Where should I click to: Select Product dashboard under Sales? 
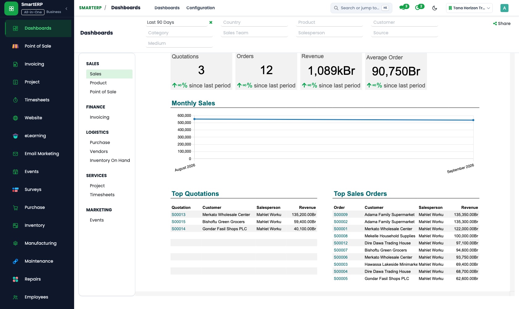pos(98,83)
